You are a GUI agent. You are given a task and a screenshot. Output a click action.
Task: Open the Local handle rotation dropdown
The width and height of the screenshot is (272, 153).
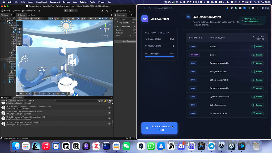[x=35, y=19]
